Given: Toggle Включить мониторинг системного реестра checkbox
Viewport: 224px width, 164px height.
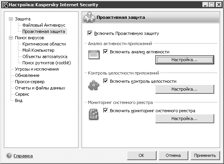Looking at the screenshot, I should click(x=106, y=110).
